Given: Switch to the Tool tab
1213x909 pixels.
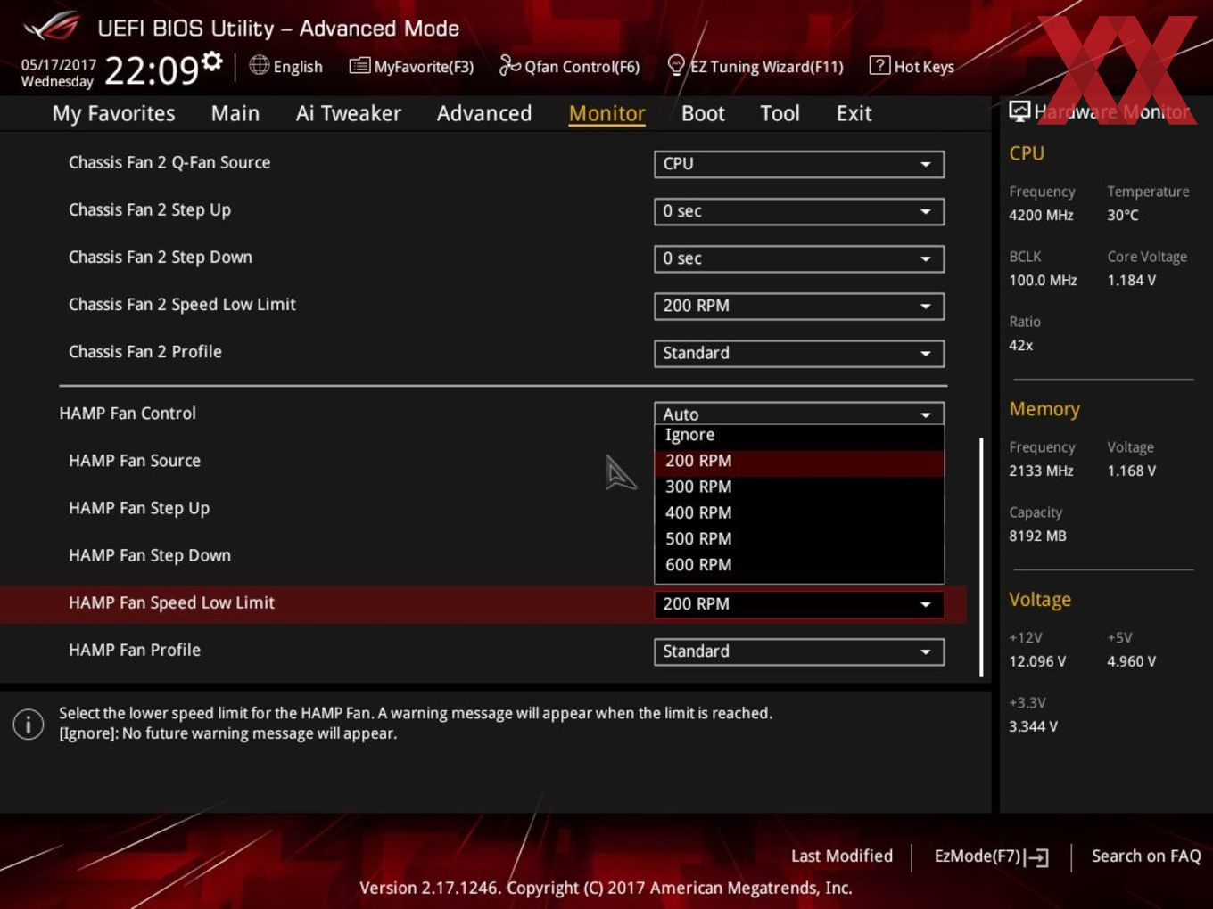Looking at the screenshot, I should (x=780, y=113).
